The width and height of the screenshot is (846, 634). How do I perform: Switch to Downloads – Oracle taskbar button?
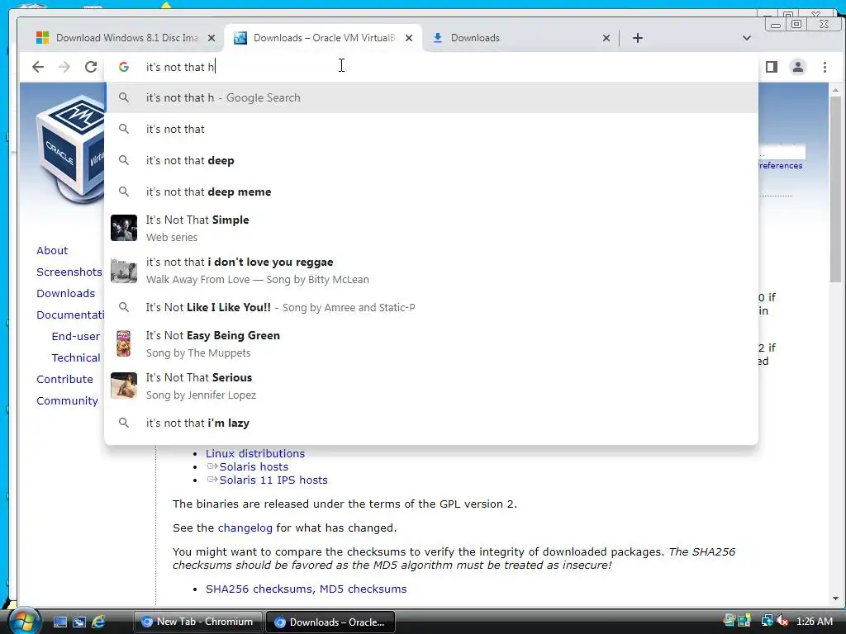(x=330, y=622)
